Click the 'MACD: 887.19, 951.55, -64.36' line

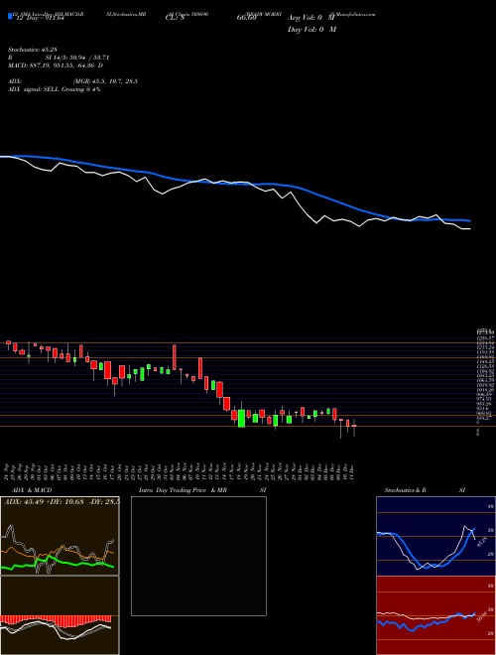[56, 65]
